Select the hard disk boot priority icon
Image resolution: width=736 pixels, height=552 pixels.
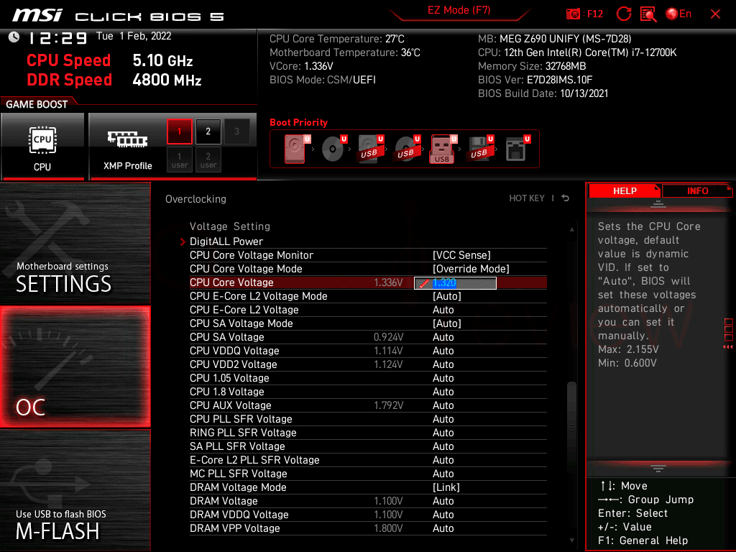(x=297, y=149)
